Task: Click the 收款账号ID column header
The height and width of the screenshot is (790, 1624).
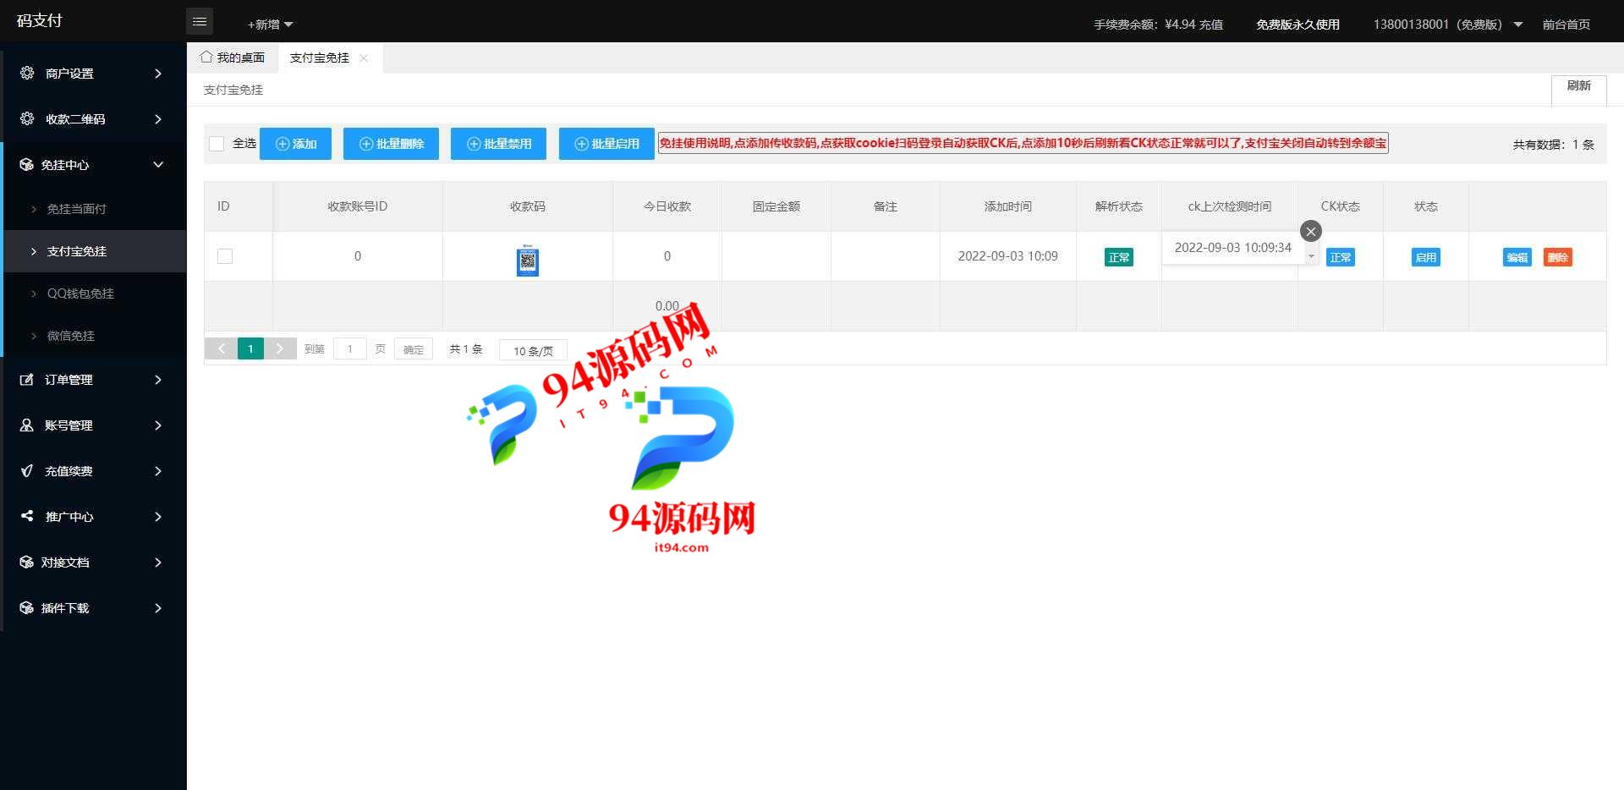Action: (x=358, y=206)
